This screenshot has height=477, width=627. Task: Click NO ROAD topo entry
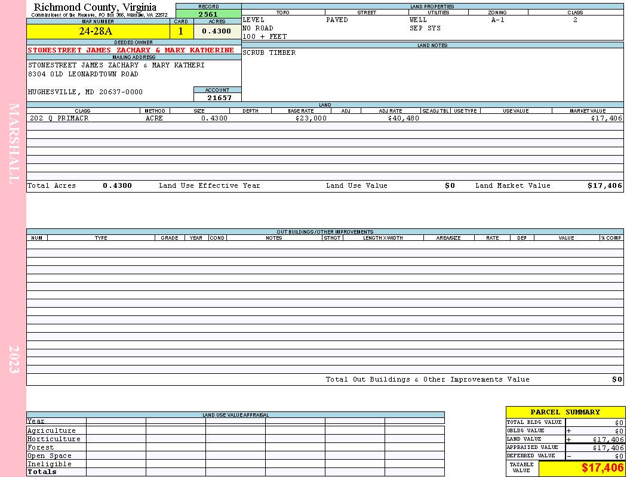pos(258,29)
